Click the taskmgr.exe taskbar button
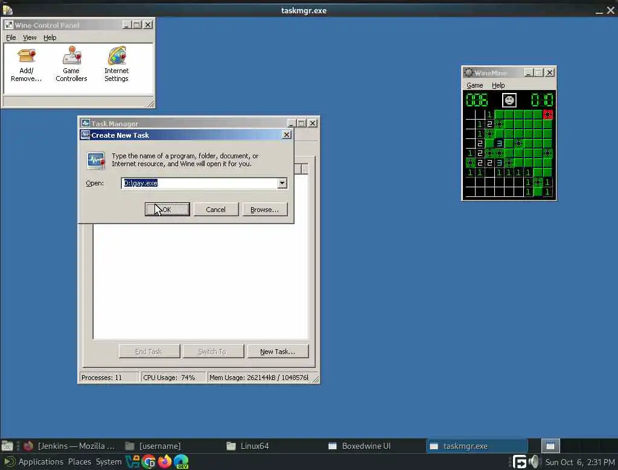618x470 pixels. point(477,446)
